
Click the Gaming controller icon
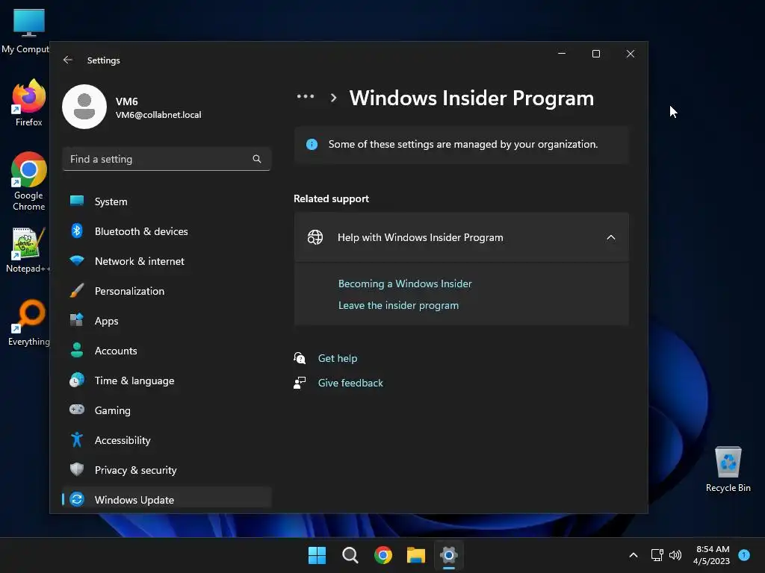pyautogui.click(x=77, y=410)
